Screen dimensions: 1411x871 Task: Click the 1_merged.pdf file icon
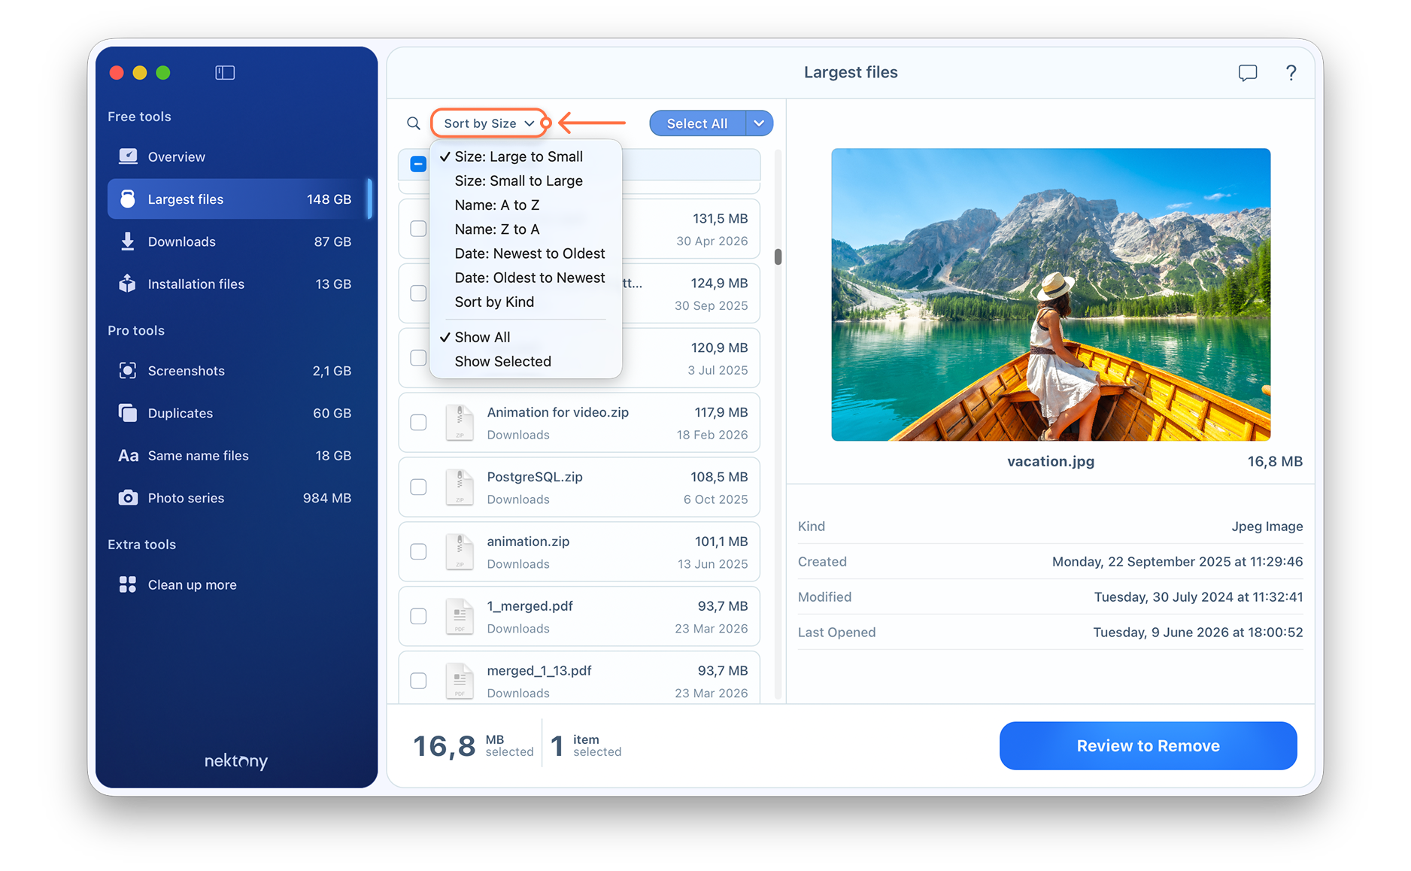pyautogui.click(x=460, y=617)
